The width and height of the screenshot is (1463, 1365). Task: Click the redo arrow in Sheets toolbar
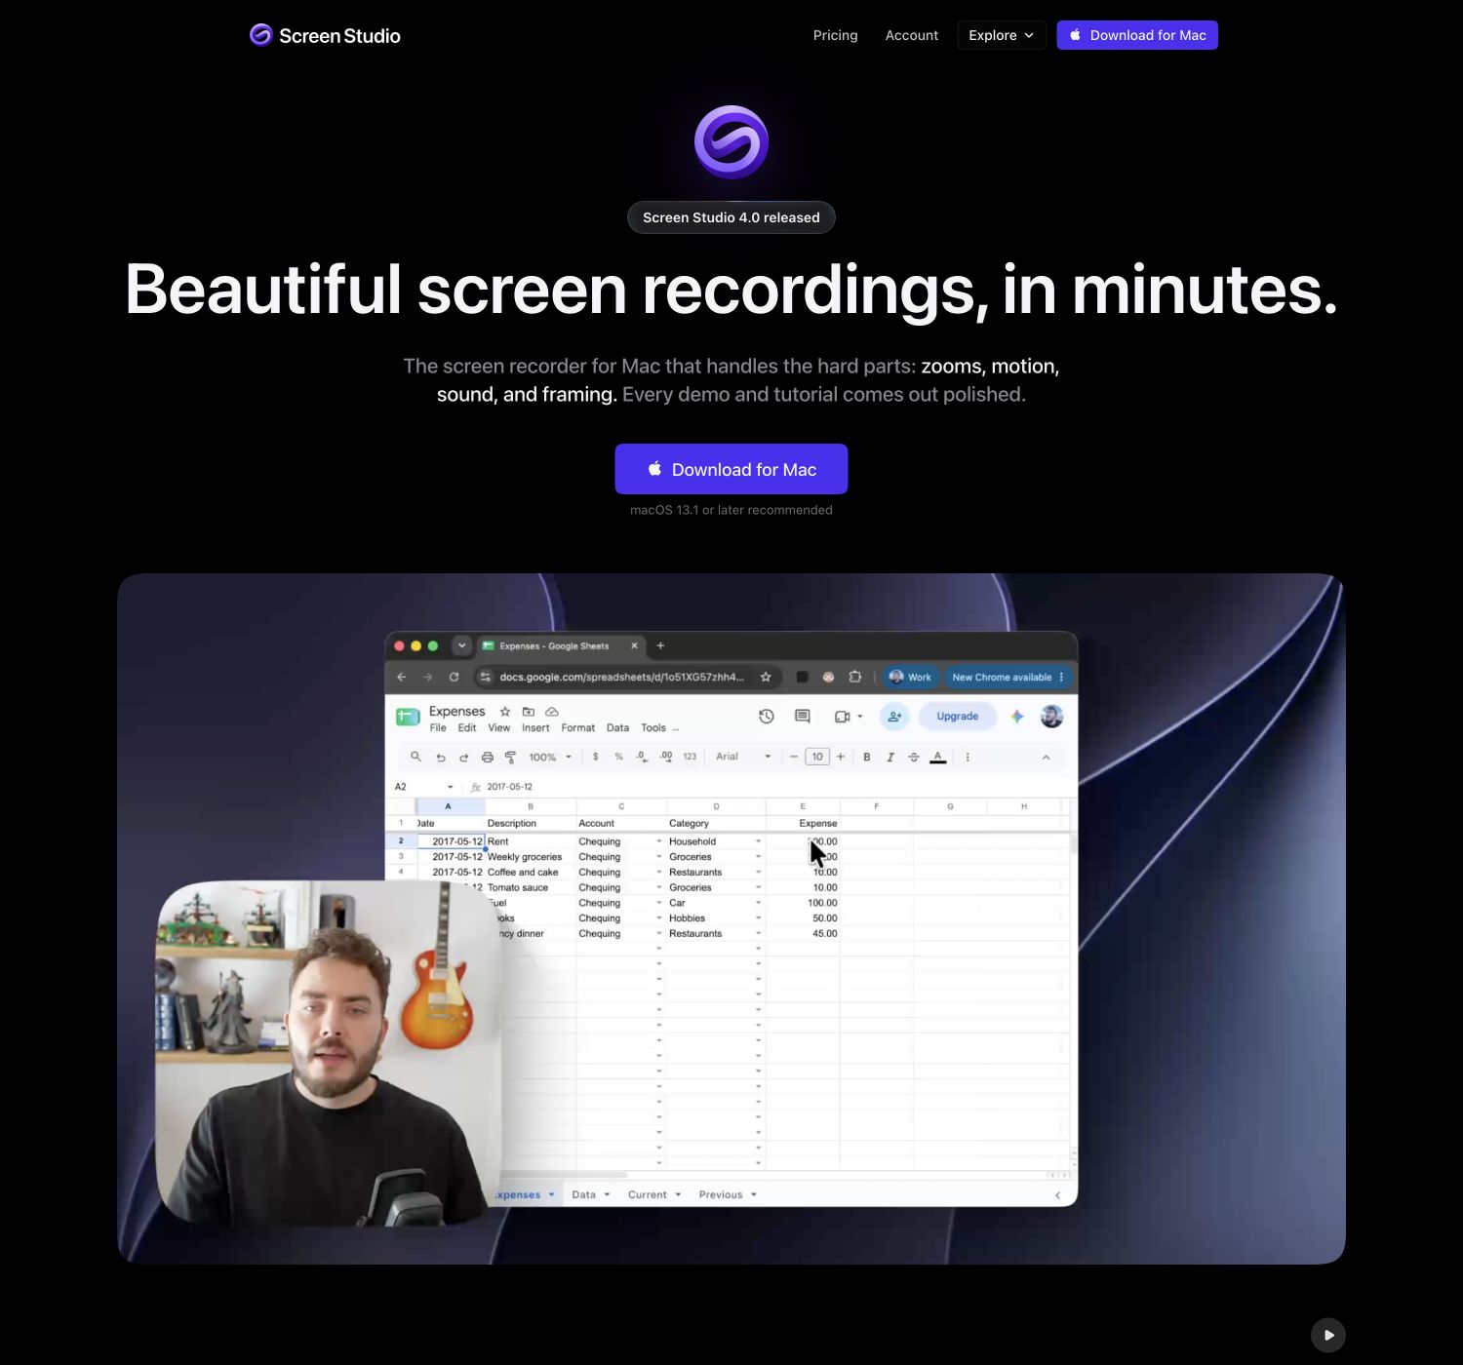tap(464, 758)
